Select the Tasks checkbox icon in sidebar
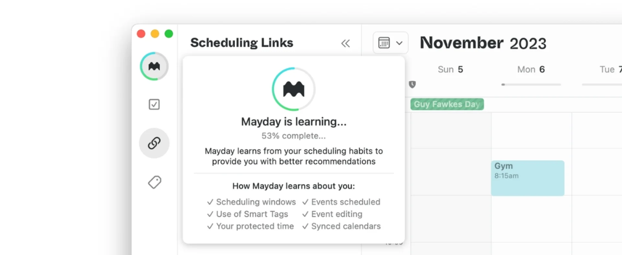 click(154, 104)
